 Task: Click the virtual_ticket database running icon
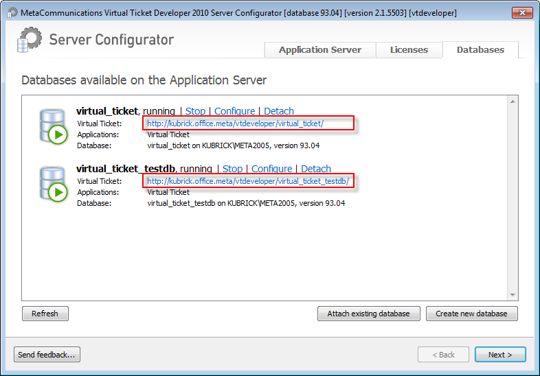pos(54,127)
